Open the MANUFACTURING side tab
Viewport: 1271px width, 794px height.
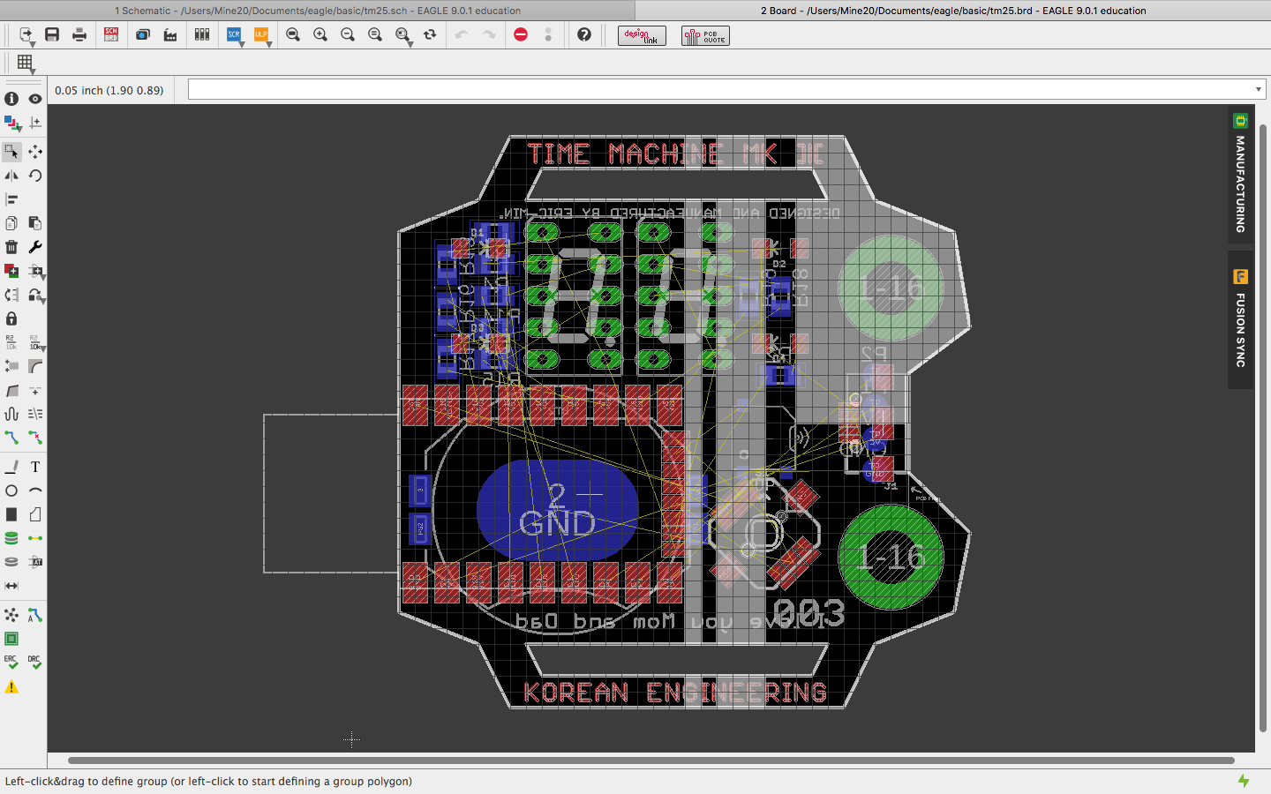[x=1240, y=175]
